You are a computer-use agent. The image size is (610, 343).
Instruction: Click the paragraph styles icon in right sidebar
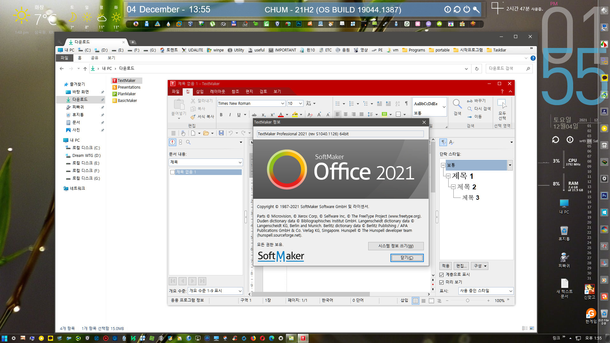(443, 142)
